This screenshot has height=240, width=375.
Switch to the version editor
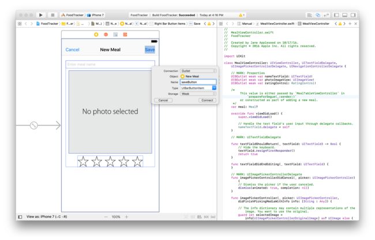326,15
